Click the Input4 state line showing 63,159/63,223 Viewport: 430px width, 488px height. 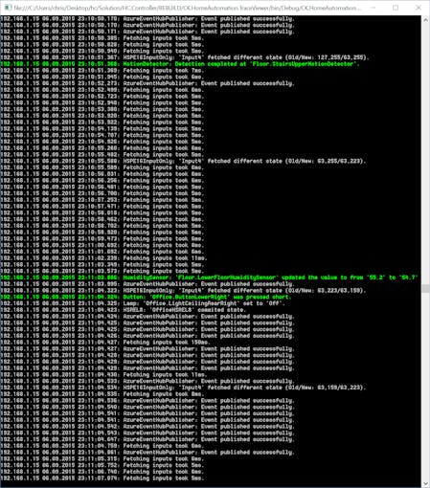click(x=183, y=388)
